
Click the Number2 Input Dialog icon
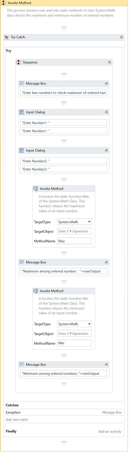[22, 150]
